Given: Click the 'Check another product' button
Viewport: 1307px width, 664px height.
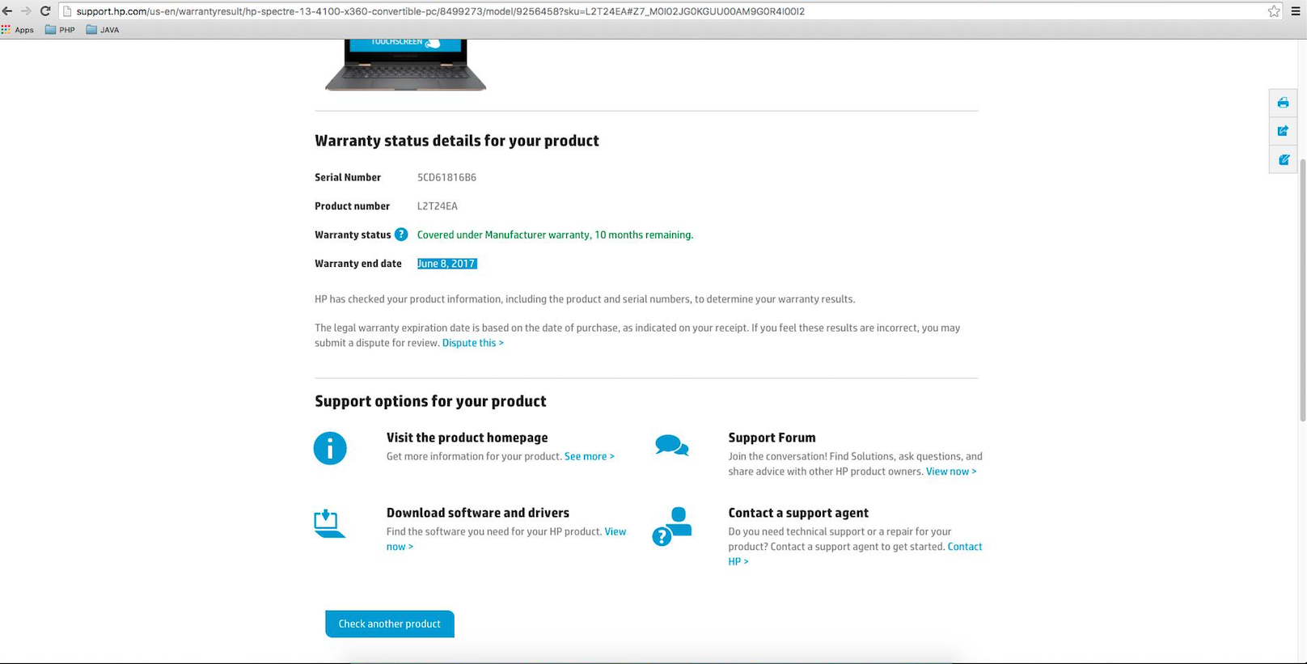Looking at the screenshot, I should pos(390,624).
